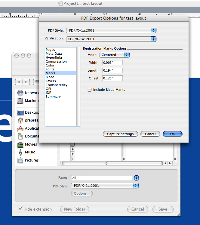Open the Movies clapperboard icon
Viewport: 200px width, 225px height.
pyautogui.click(x=20, y=144)
